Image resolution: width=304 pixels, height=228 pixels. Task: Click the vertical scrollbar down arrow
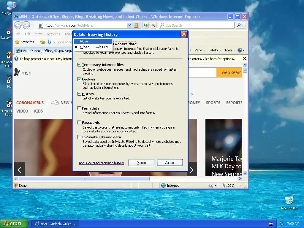tap(245, 174)
